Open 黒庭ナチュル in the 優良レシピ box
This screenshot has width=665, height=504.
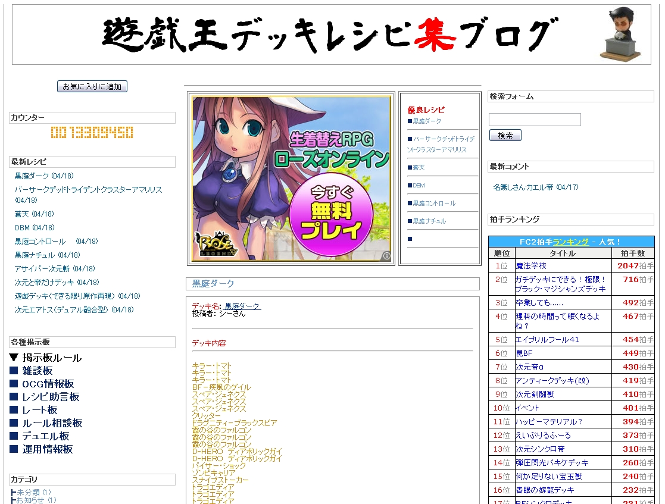(430, 221)
